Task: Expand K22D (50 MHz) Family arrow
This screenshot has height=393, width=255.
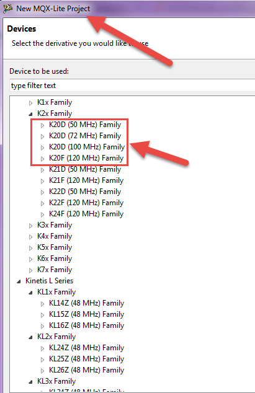Action: pyautogui.click(x=42, y=192)
